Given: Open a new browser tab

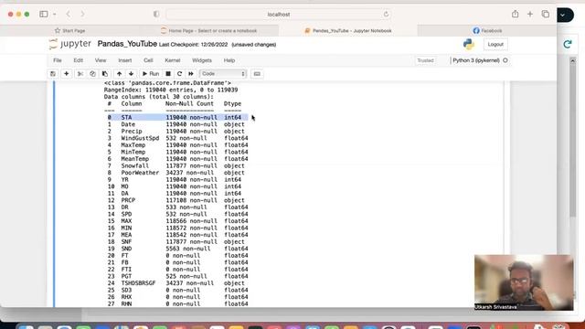Looking at the screenshot, I should click(530, 15).
